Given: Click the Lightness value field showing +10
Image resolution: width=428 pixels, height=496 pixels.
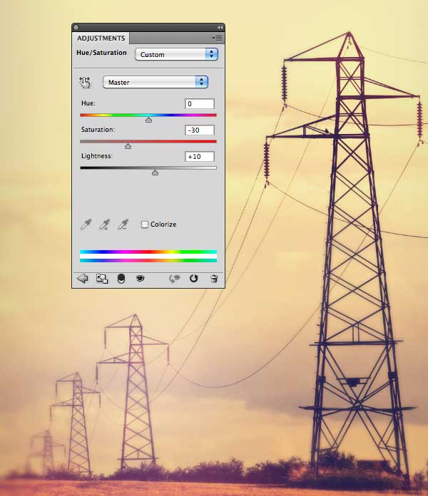Looking at the screenshot, I should (200, 157).
